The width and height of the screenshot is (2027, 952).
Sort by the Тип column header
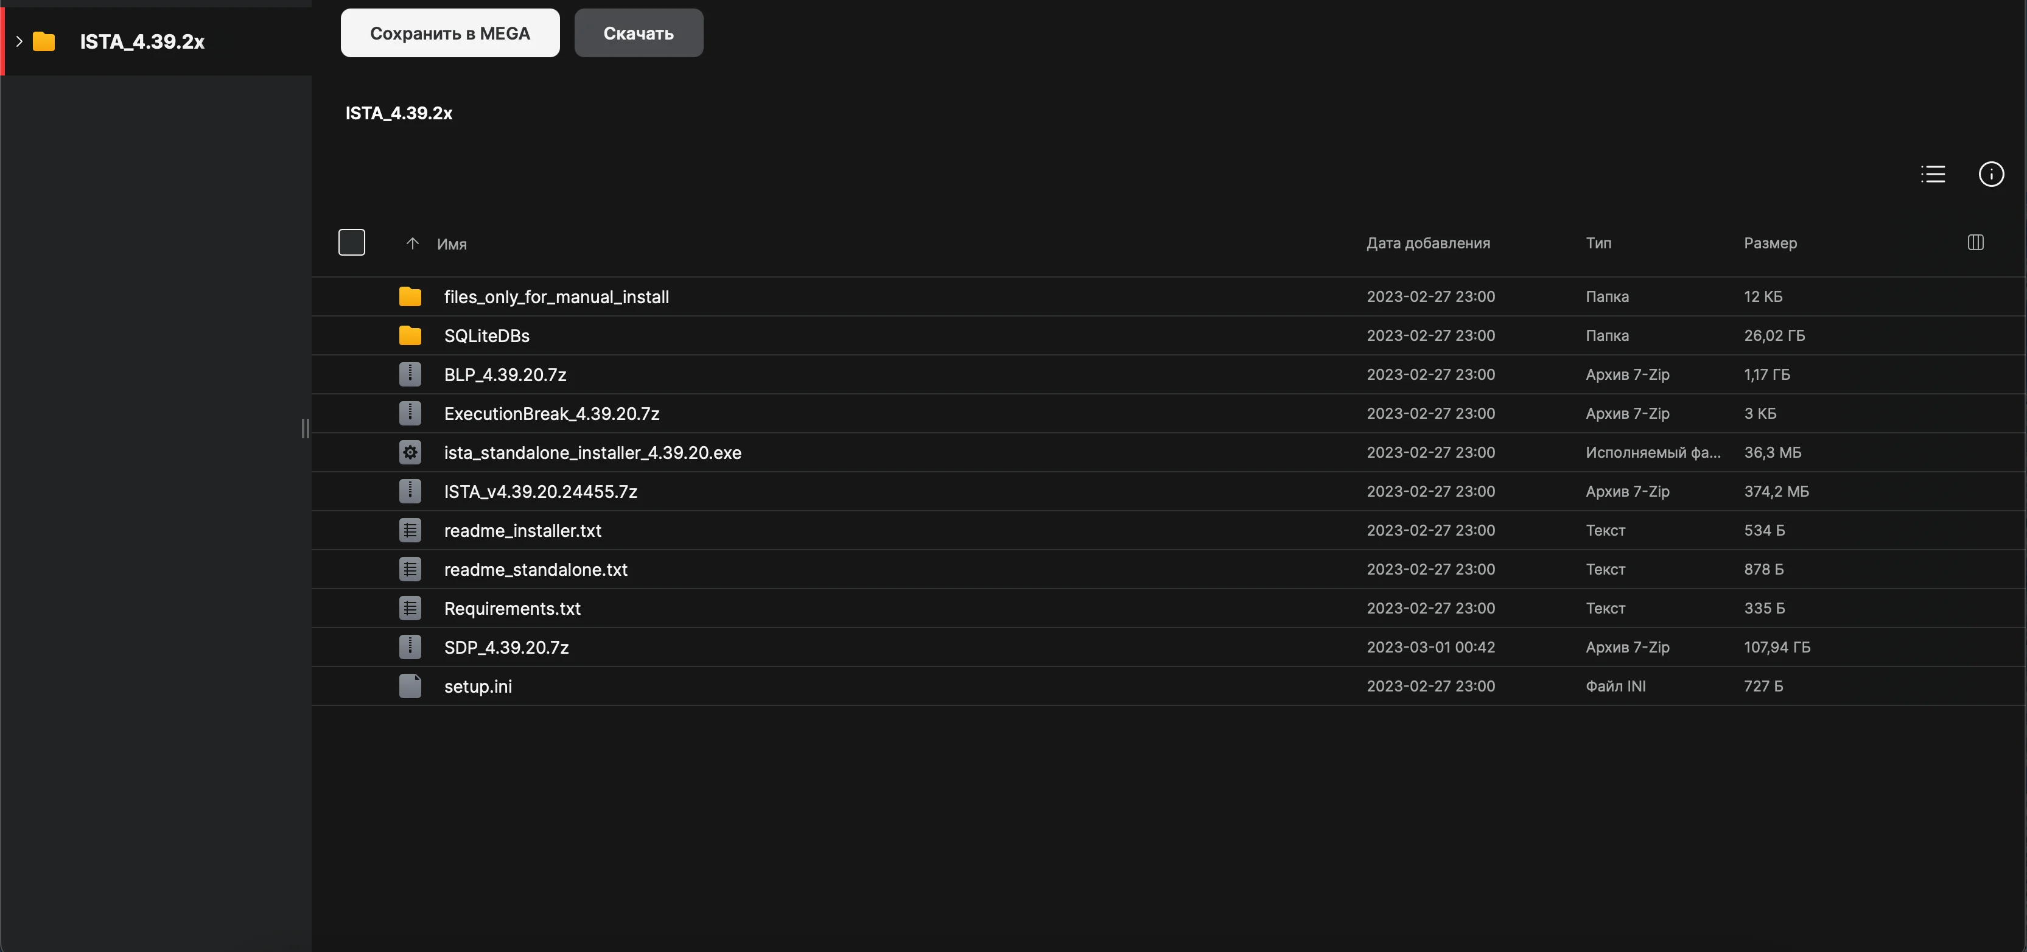pos(1598,243)
